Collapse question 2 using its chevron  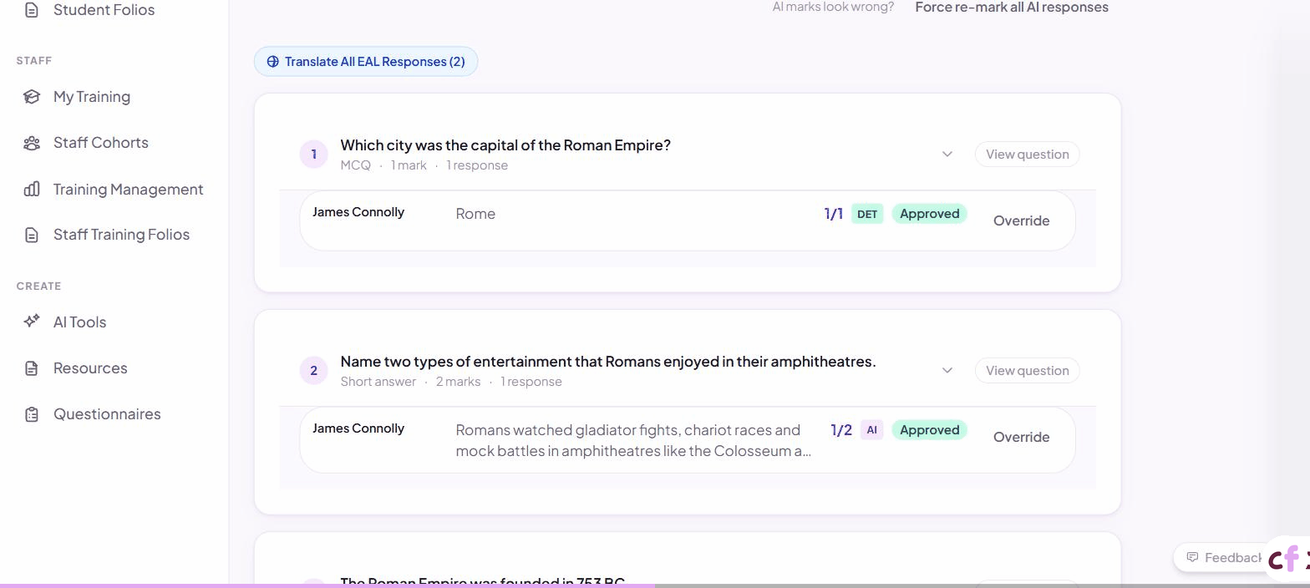(x=947, y=371)
